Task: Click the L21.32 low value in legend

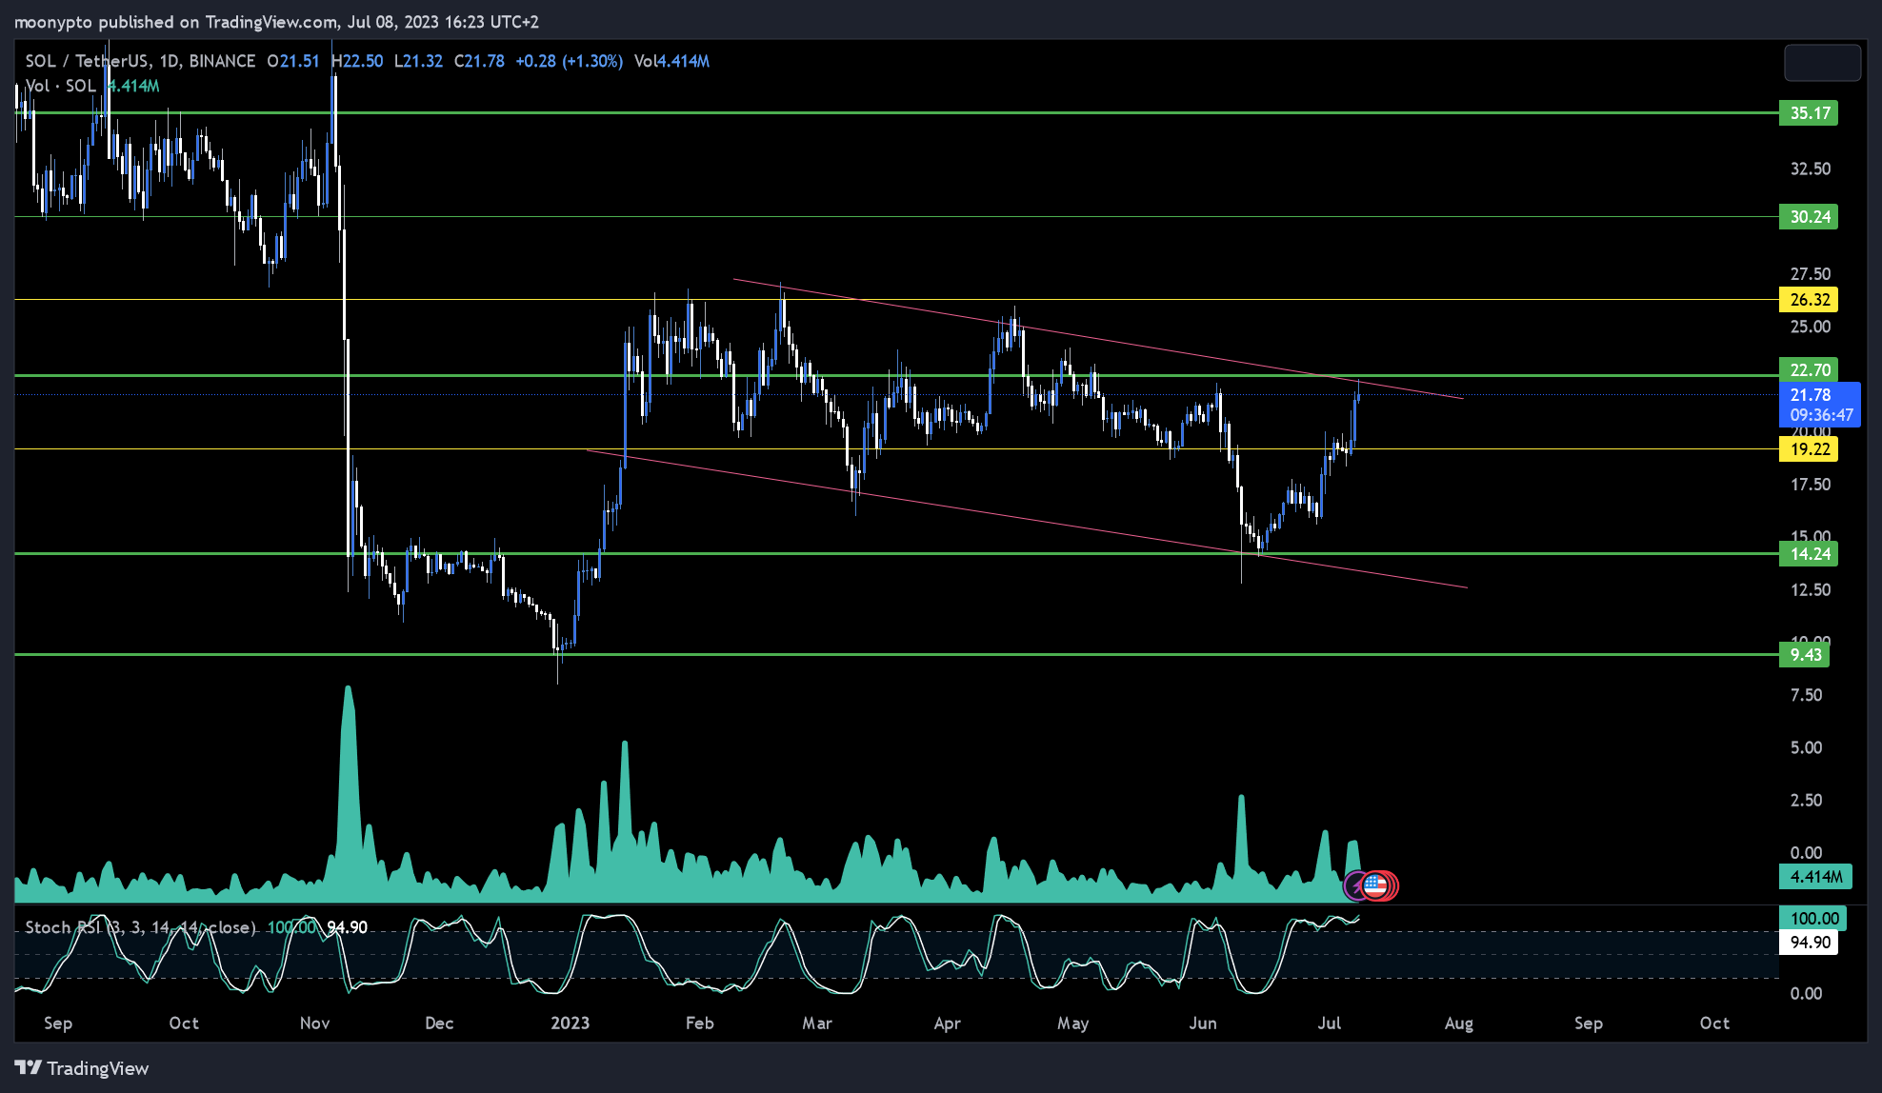Action: [x=418, y=61]
